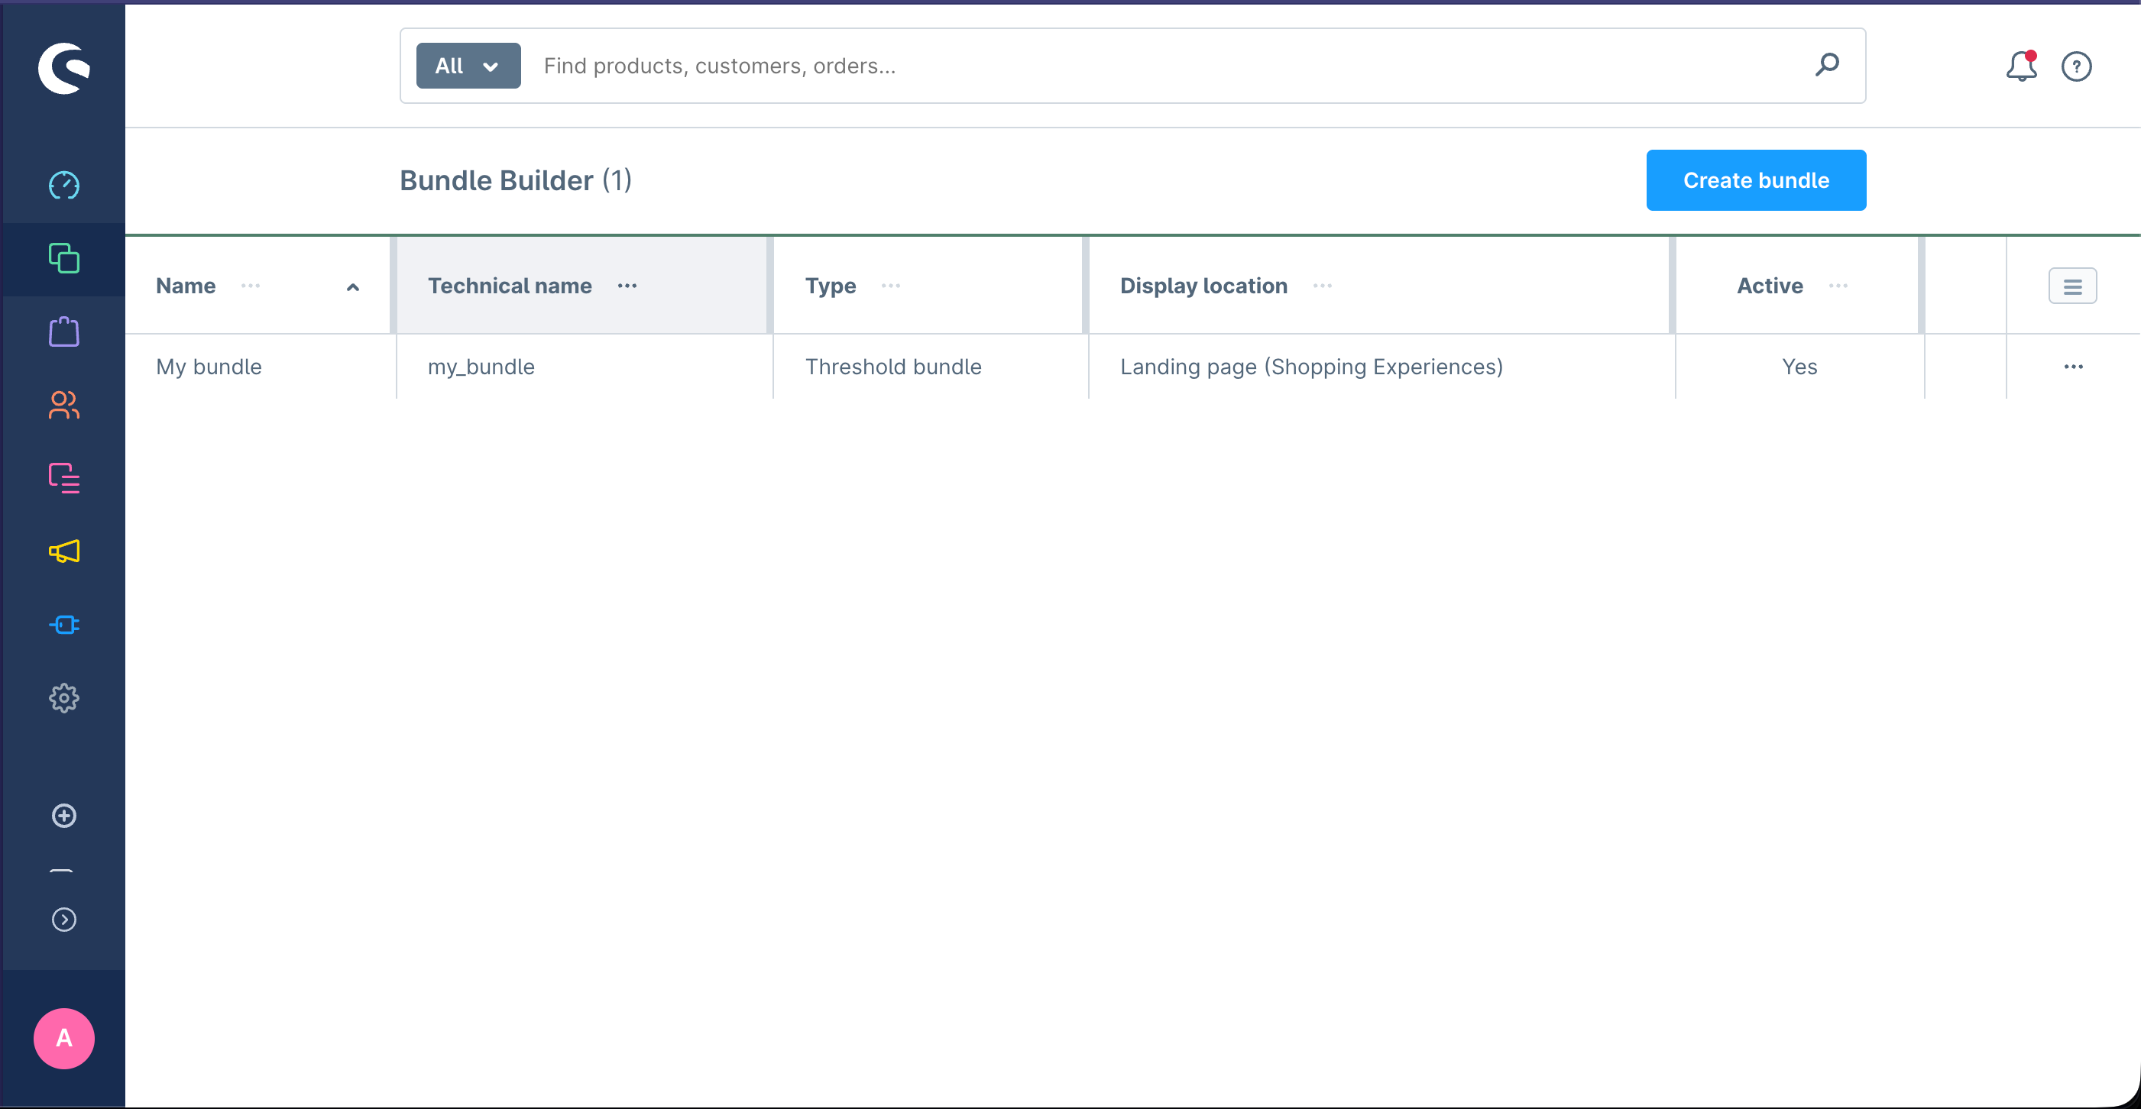Open row actions for My bundle
Viewport: 2141px width, 1109px height.
[x=2073, y=367]
